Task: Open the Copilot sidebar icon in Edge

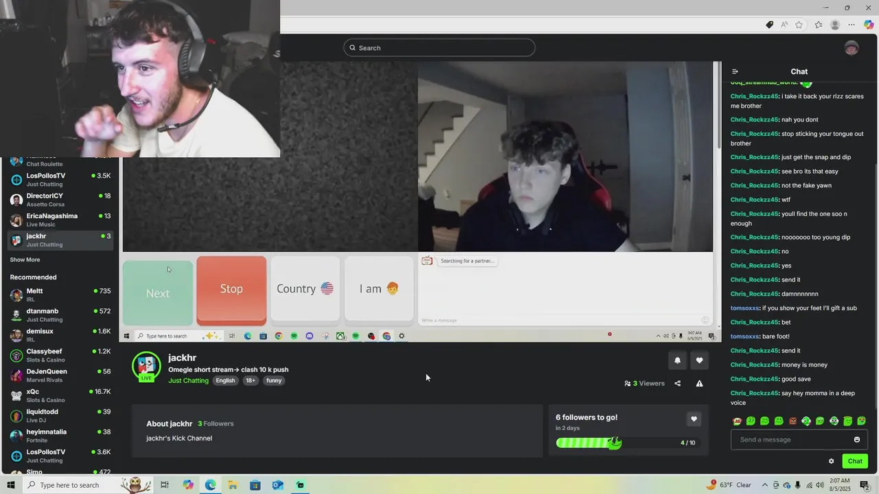Action: (869, 25)
